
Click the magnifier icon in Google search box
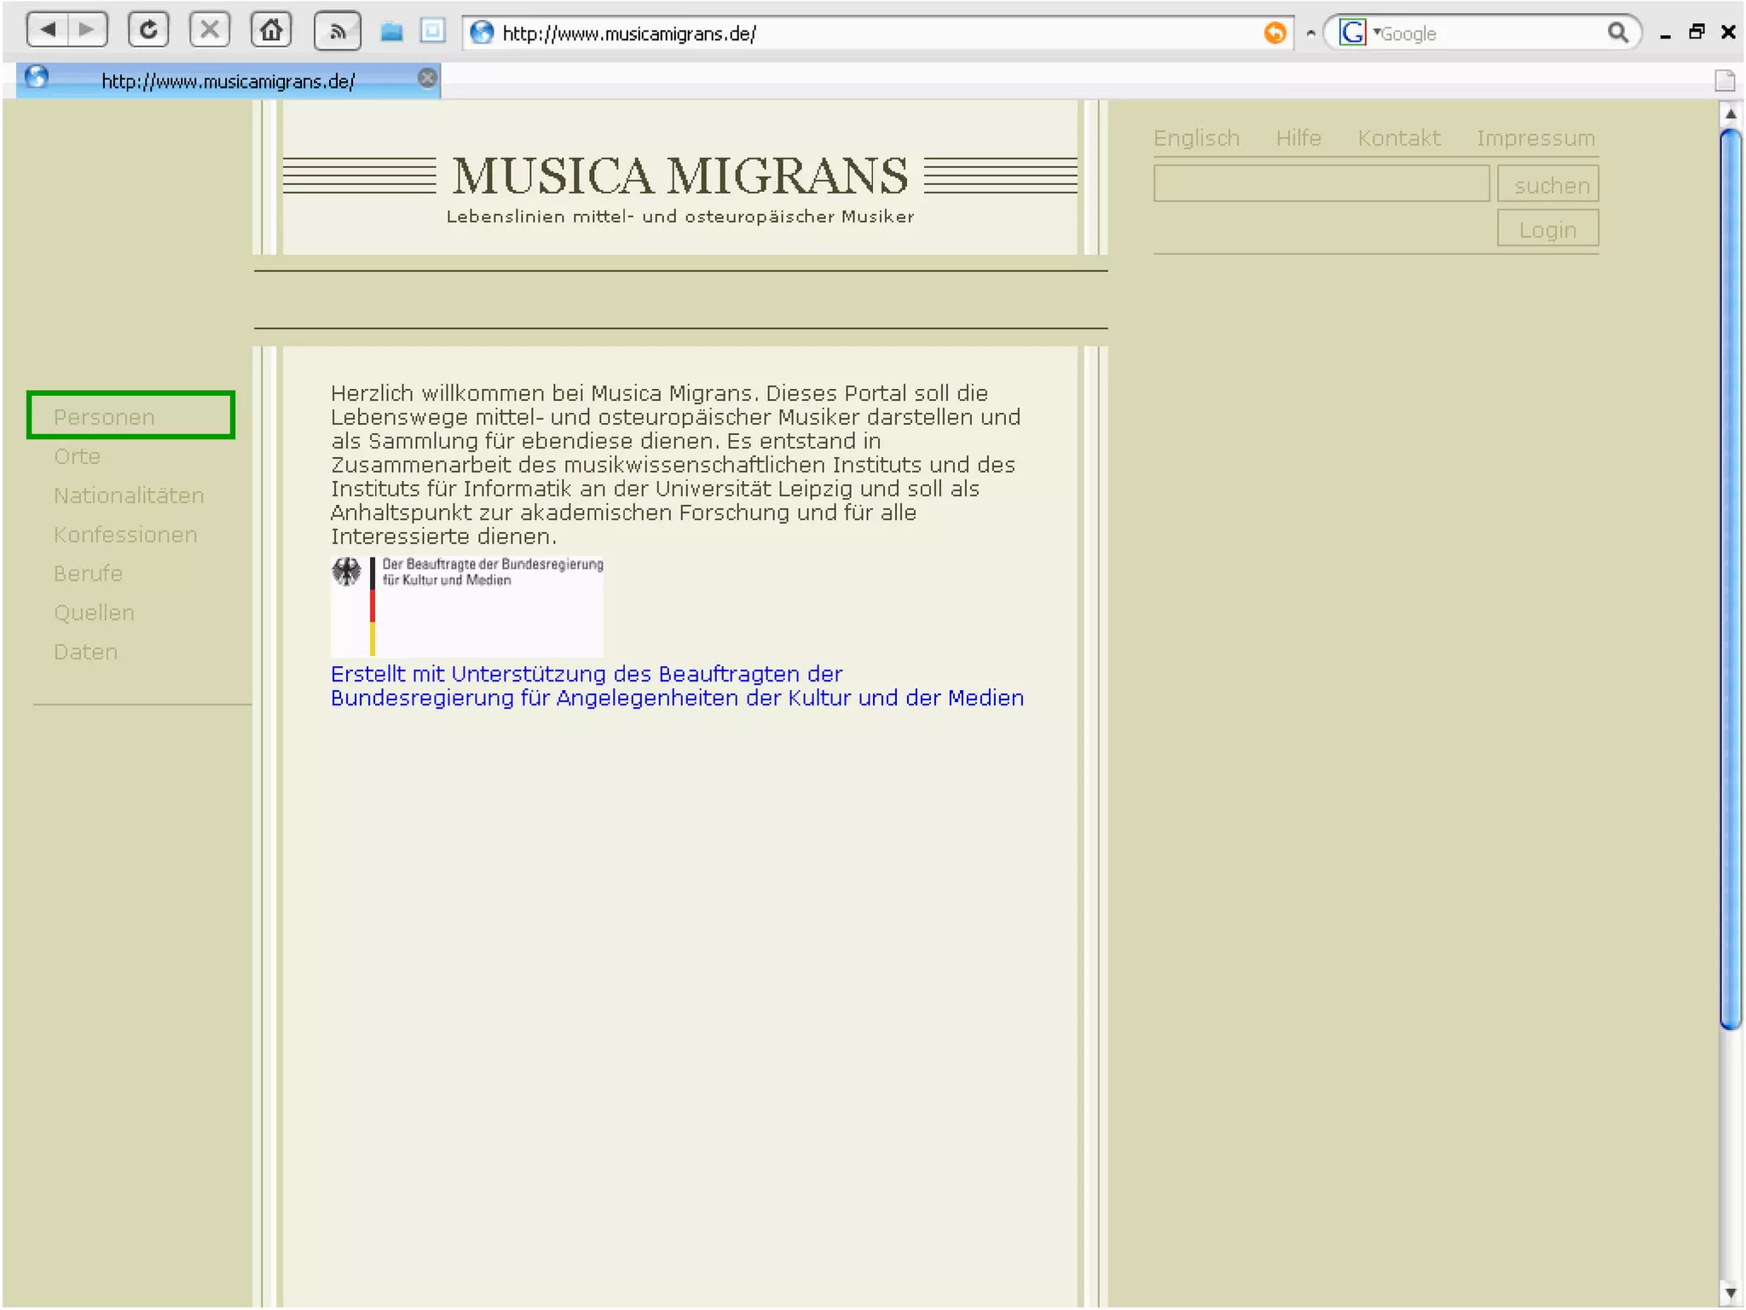click(1617, 32)
